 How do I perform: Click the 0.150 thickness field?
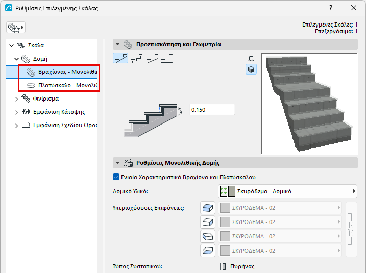point(212,110)
